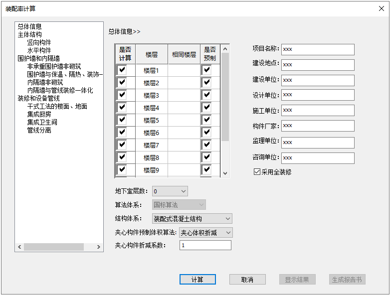Viewport: 391px width, 296px height.
Task: Uncheck 是否计算 checkbox for 楼层1
Action: 122,70
